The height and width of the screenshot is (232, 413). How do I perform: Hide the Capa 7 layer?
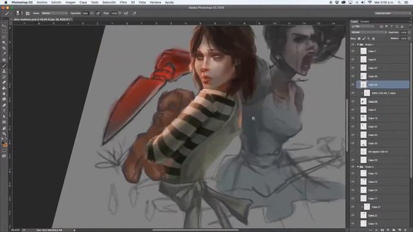click(x=353, y=51)
